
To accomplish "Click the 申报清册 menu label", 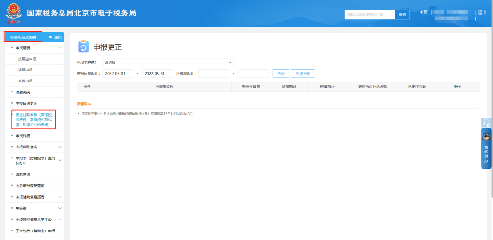I will pos(23,48).
